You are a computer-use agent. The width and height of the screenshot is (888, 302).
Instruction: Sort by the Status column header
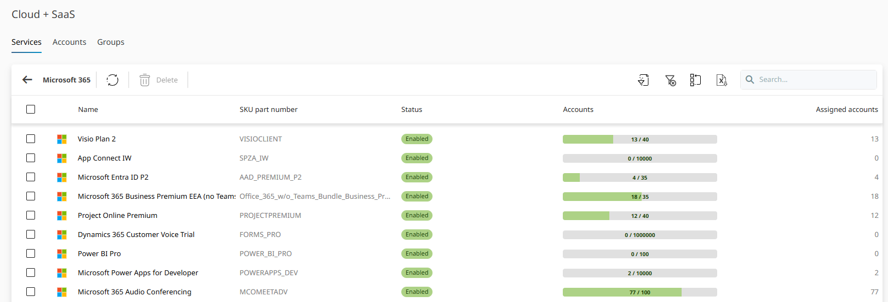point(412,109)
